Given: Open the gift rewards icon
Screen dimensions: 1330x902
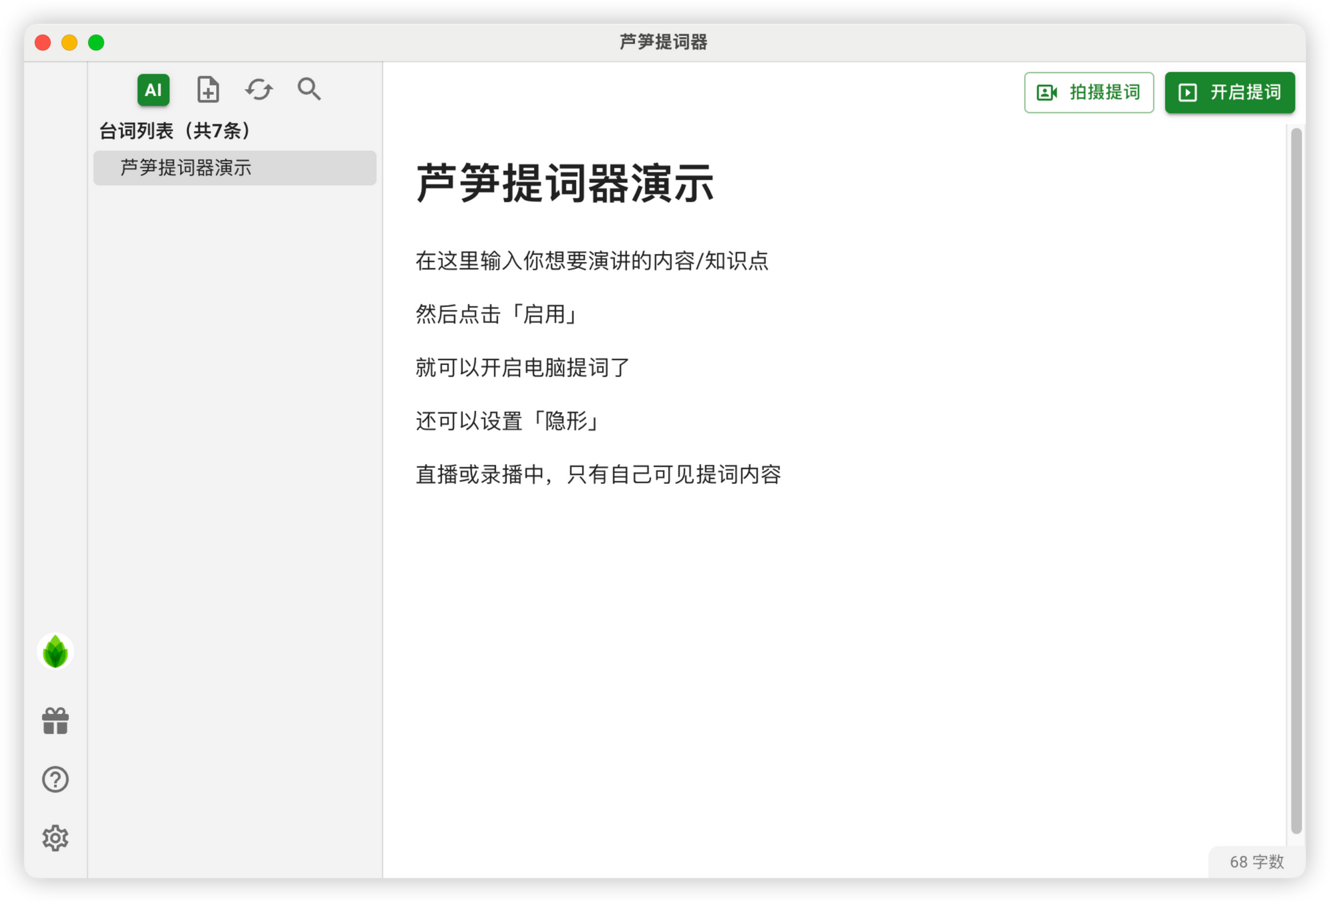Looking at the screenshot, I should click(x=55, y=721).
